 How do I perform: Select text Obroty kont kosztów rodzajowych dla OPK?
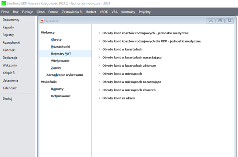151,41
